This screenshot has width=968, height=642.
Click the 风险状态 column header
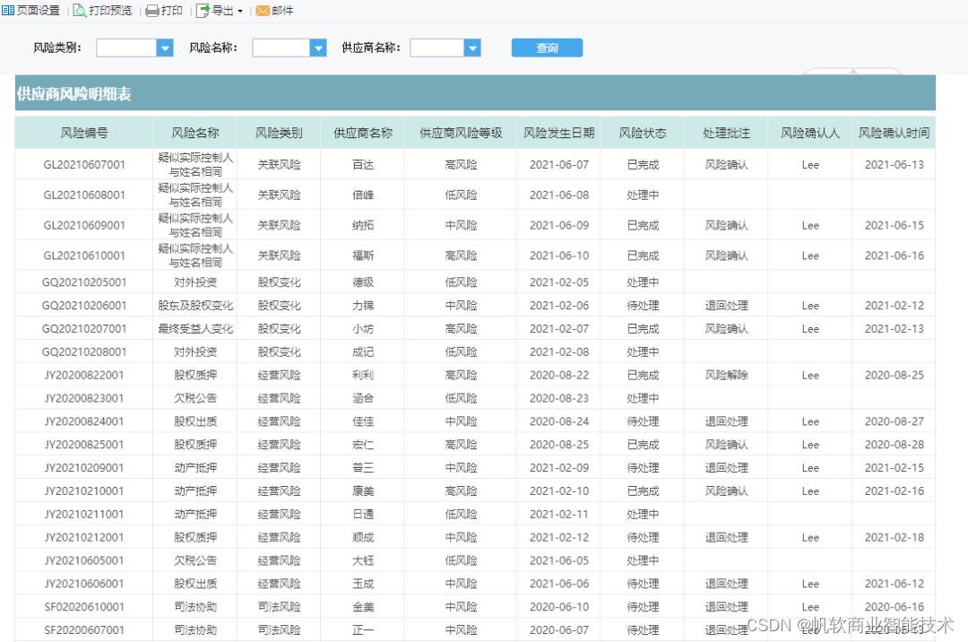(643, 133)
